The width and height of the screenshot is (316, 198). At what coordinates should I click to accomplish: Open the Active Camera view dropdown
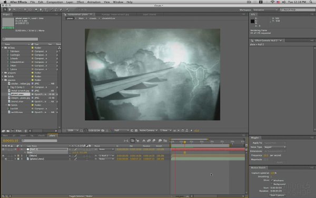pyautogui.click(x=148, y=130)
